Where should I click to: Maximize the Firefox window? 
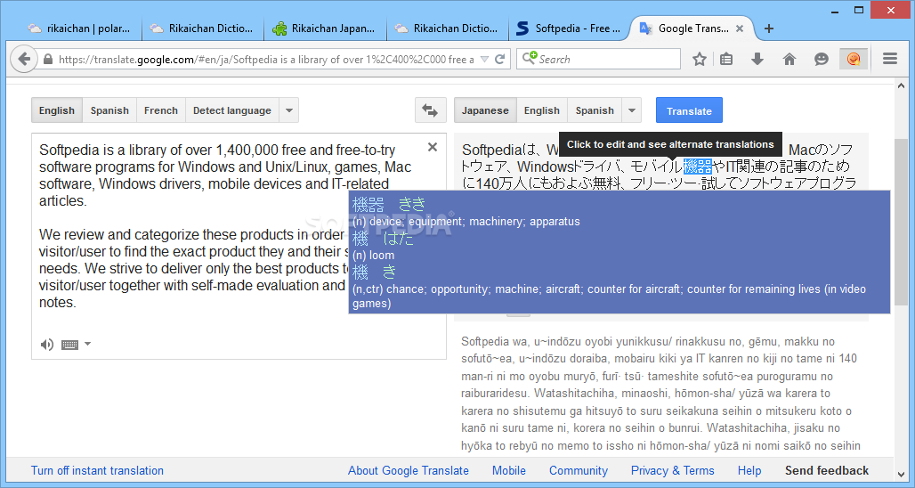point(858,10)
